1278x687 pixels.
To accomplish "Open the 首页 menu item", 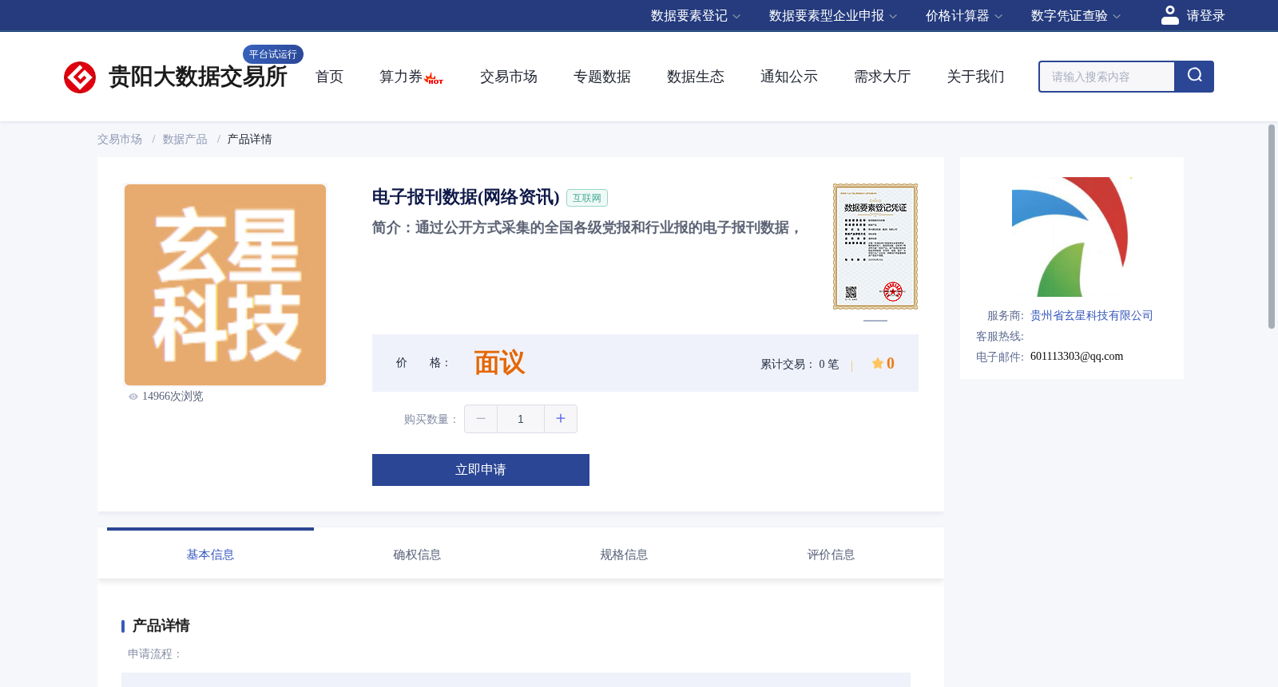I will point(329,77).
